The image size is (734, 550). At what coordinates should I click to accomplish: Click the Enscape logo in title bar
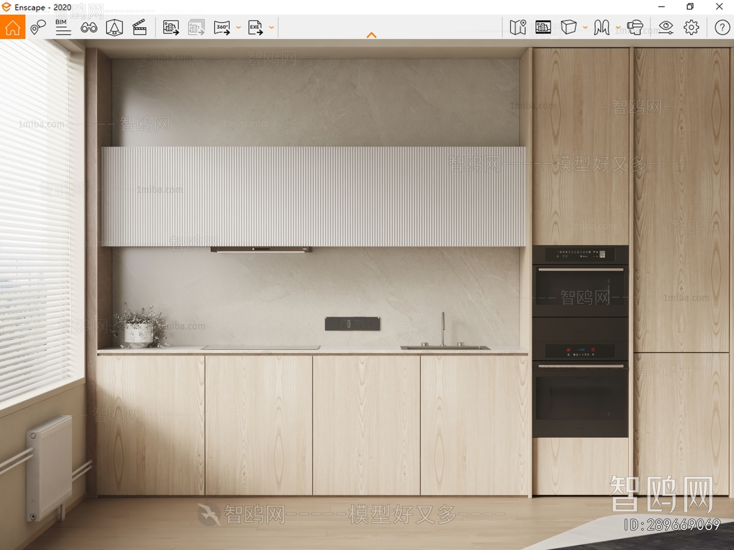(x=6, y=7)
